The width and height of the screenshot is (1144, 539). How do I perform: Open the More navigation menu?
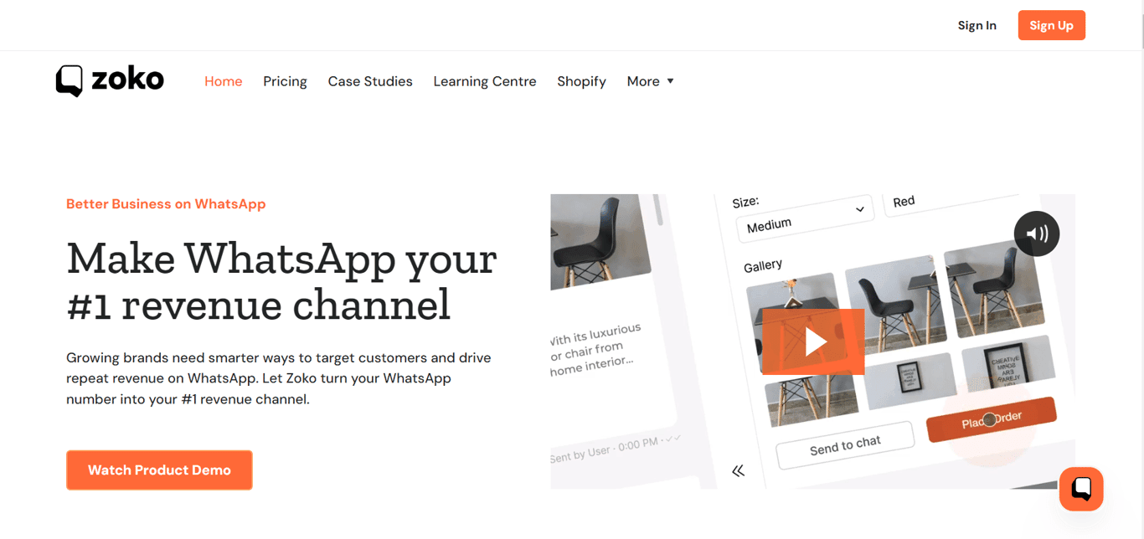coord(645,80)
